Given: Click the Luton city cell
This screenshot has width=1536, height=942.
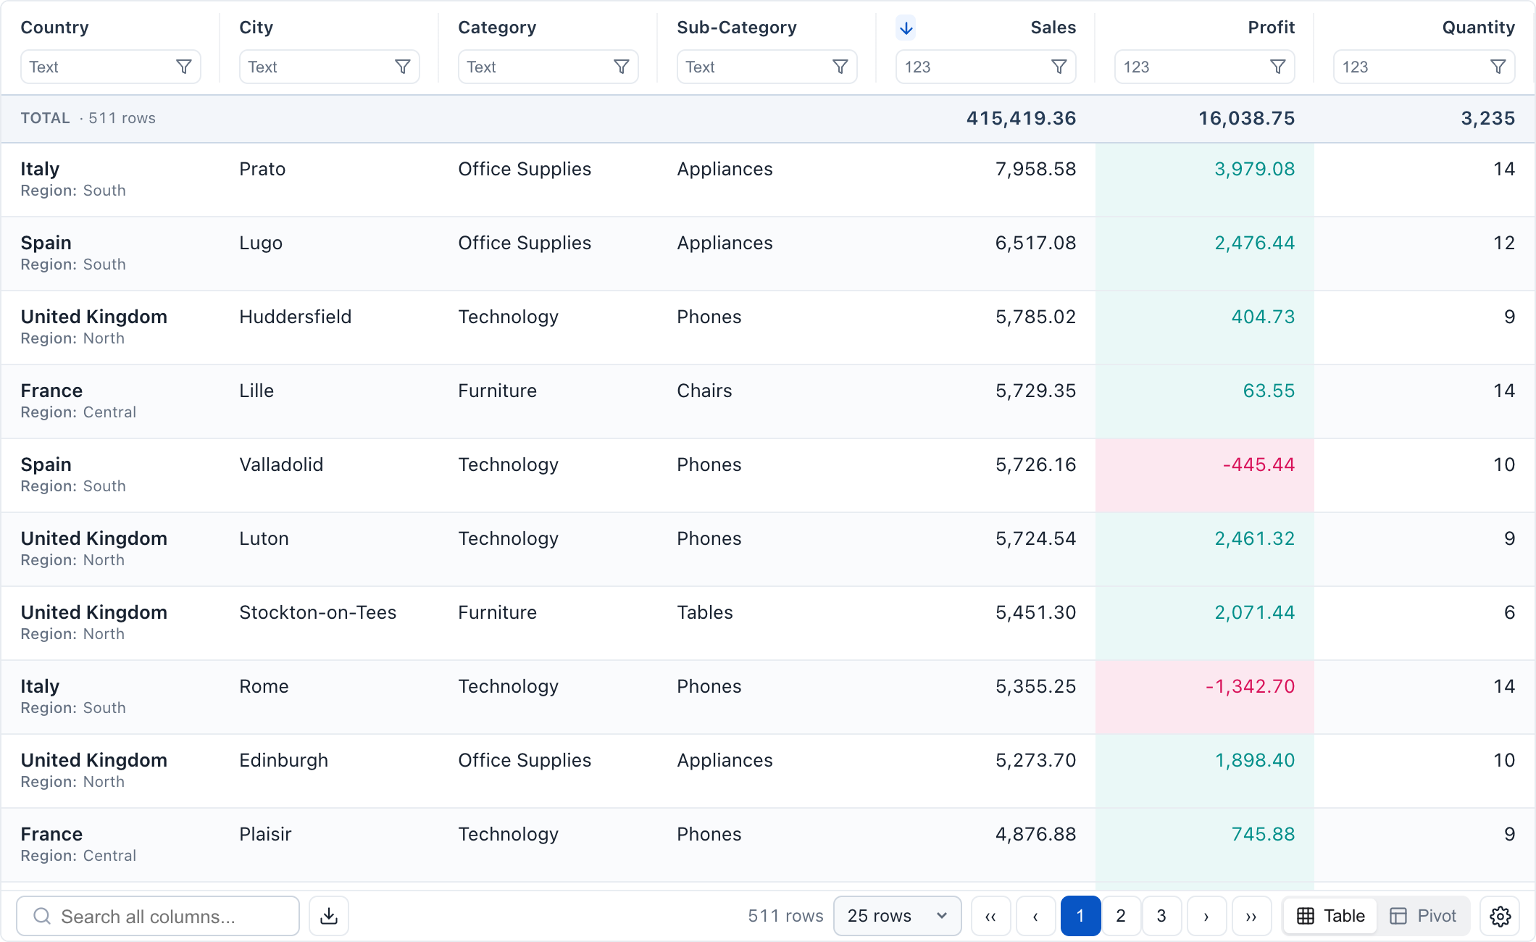Looking at the screenshot, I should point(264,538).
